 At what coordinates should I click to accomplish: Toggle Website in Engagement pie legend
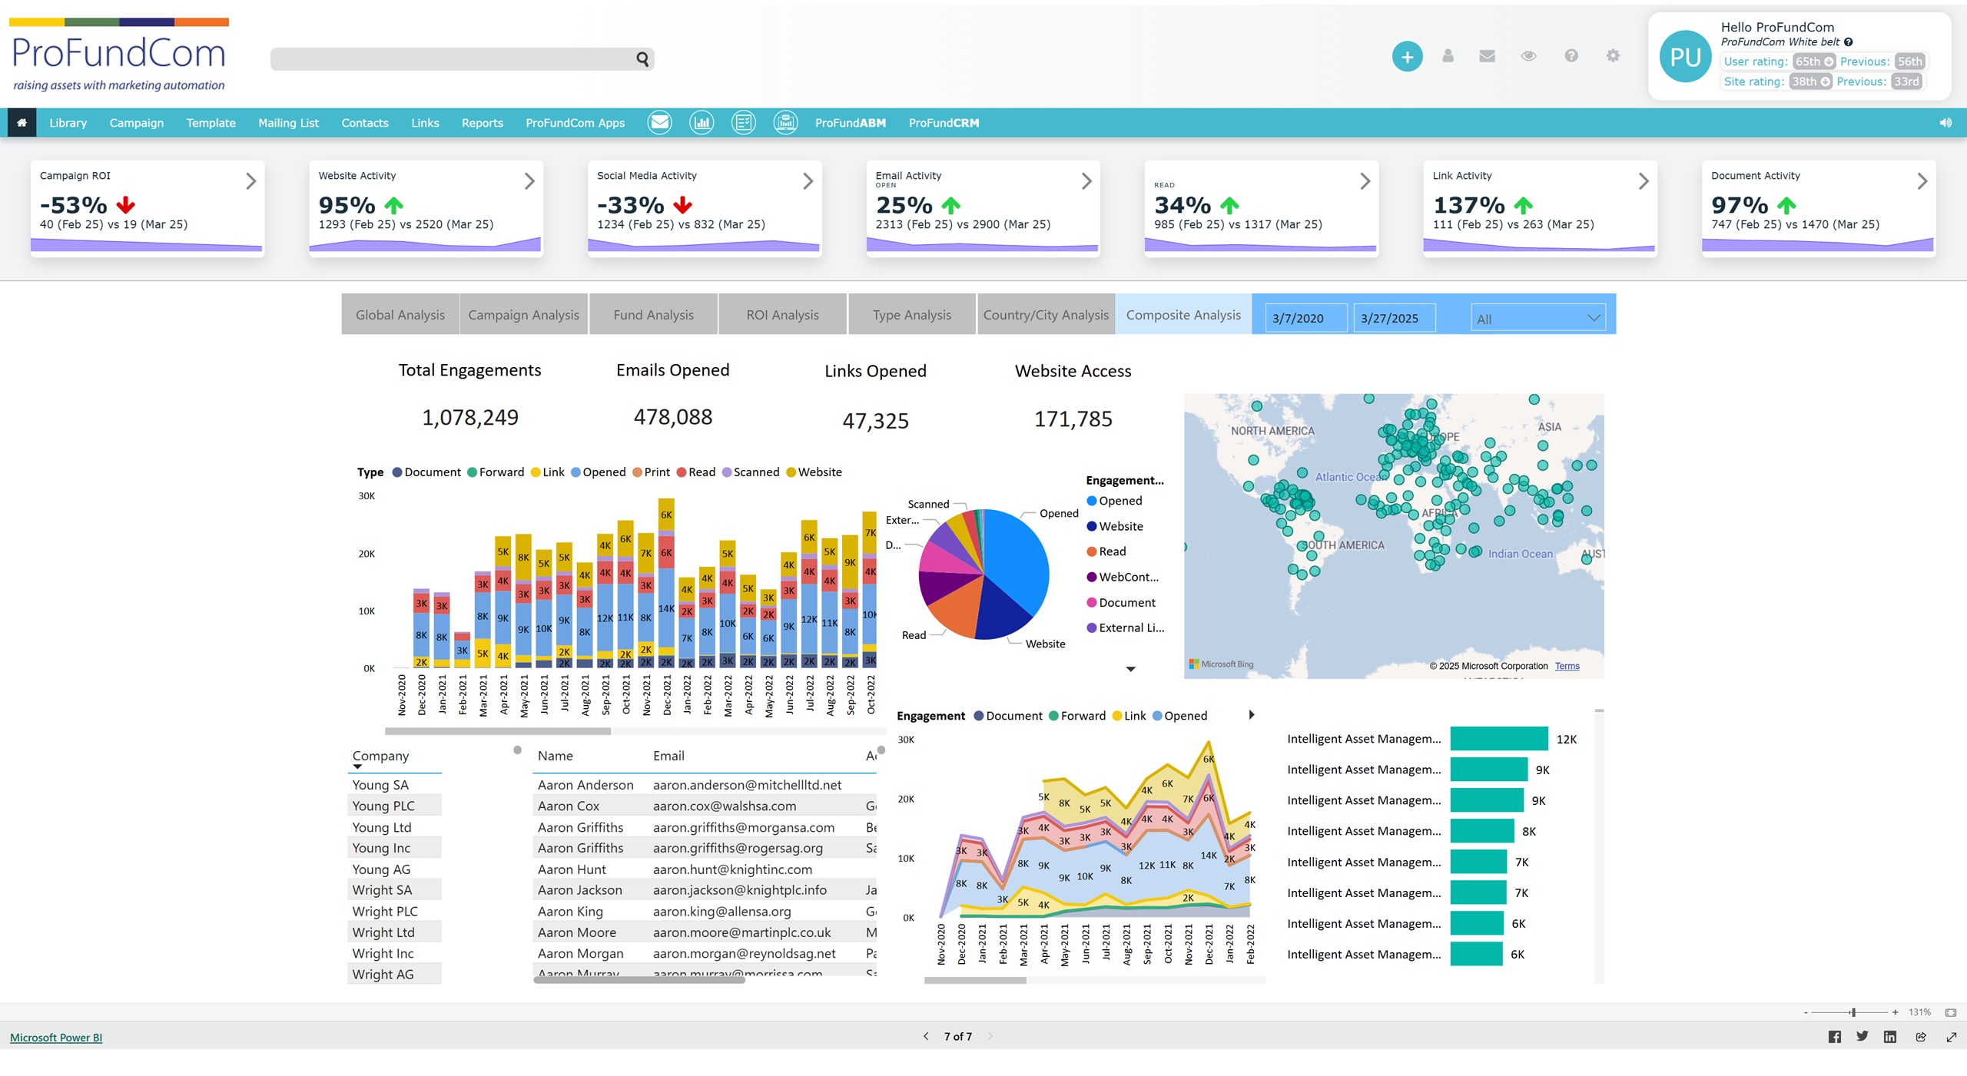pos(1120,526)
